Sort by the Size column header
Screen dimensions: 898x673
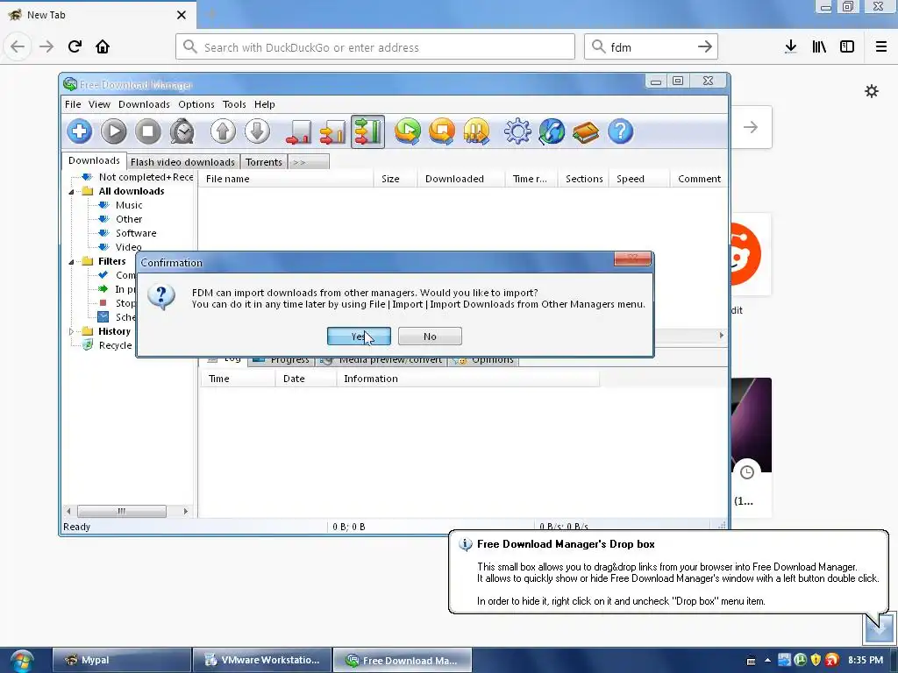point(396,179)
